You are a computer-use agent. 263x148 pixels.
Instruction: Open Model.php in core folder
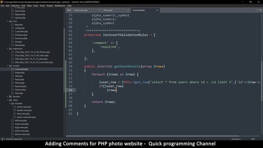pos(20,45)
